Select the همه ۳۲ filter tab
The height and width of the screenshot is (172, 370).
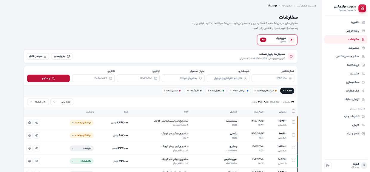pos(287,91)
